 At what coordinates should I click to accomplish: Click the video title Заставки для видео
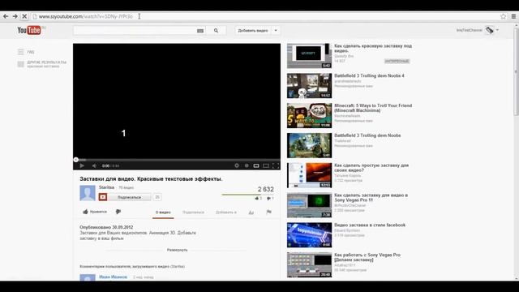[x=151, y=178]
